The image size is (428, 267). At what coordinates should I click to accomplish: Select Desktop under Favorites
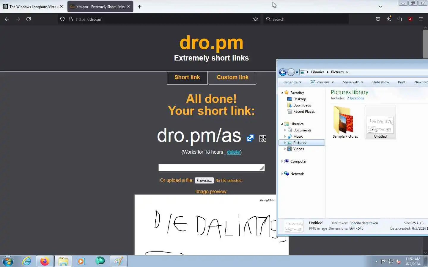tap(300, 99)
